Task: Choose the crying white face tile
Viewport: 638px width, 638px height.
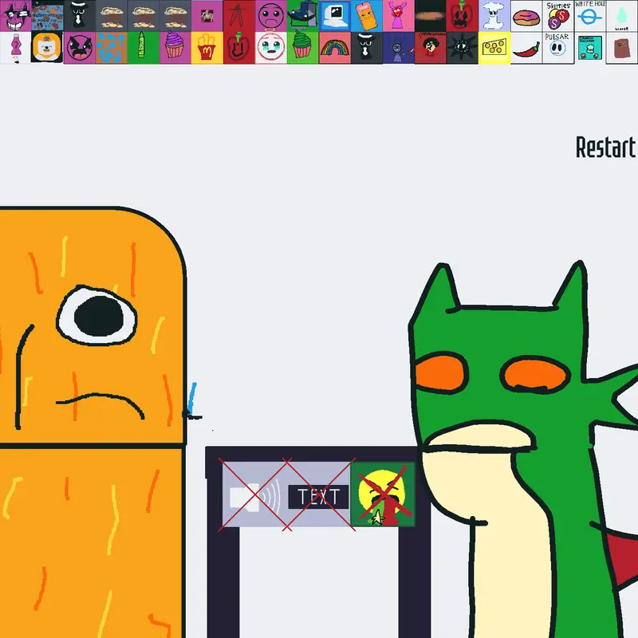Action: pos(271,48)
